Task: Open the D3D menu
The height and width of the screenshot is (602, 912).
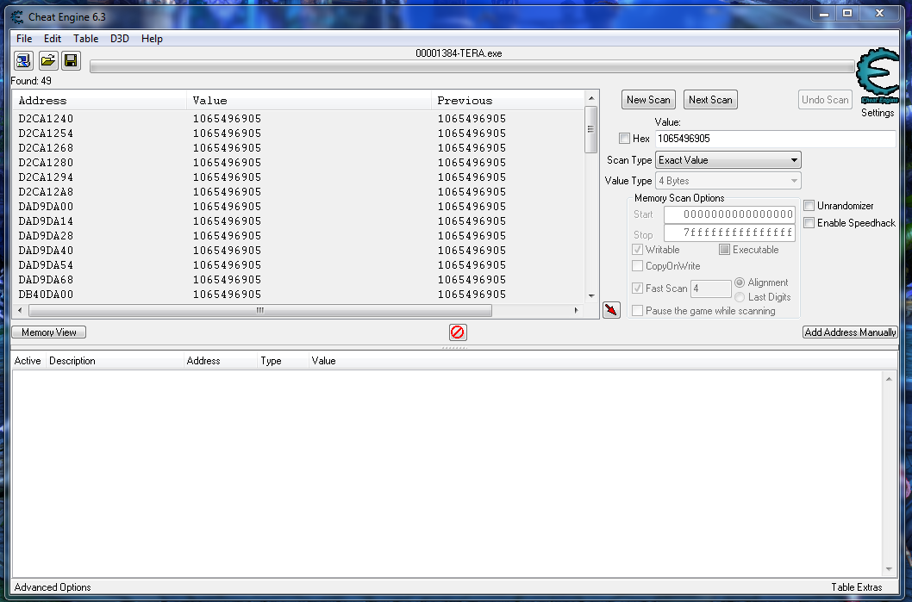Action: tap(120, 39)
